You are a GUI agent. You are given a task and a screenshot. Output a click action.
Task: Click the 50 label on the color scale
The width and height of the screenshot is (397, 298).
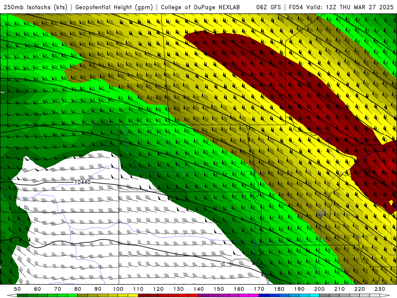[17, 289]
